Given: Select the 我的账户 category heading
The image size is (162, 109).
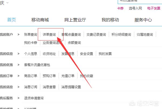Looking at the screenshot, I should [6, 34].
